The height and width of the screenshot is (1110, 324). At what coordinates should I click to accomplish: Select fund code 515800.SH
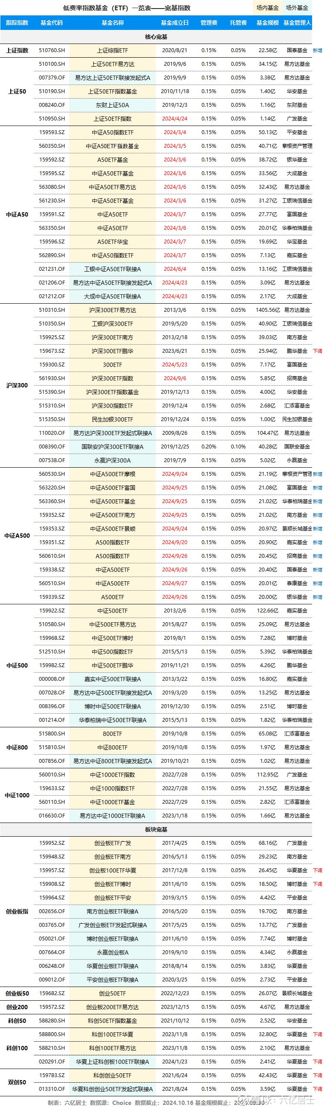[x=52, y=733]
